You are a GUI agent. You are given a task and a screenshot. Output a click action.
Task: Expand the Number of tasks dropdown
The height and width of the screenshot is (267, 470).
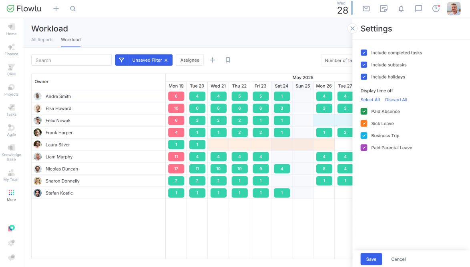click(x=337, y=60)
